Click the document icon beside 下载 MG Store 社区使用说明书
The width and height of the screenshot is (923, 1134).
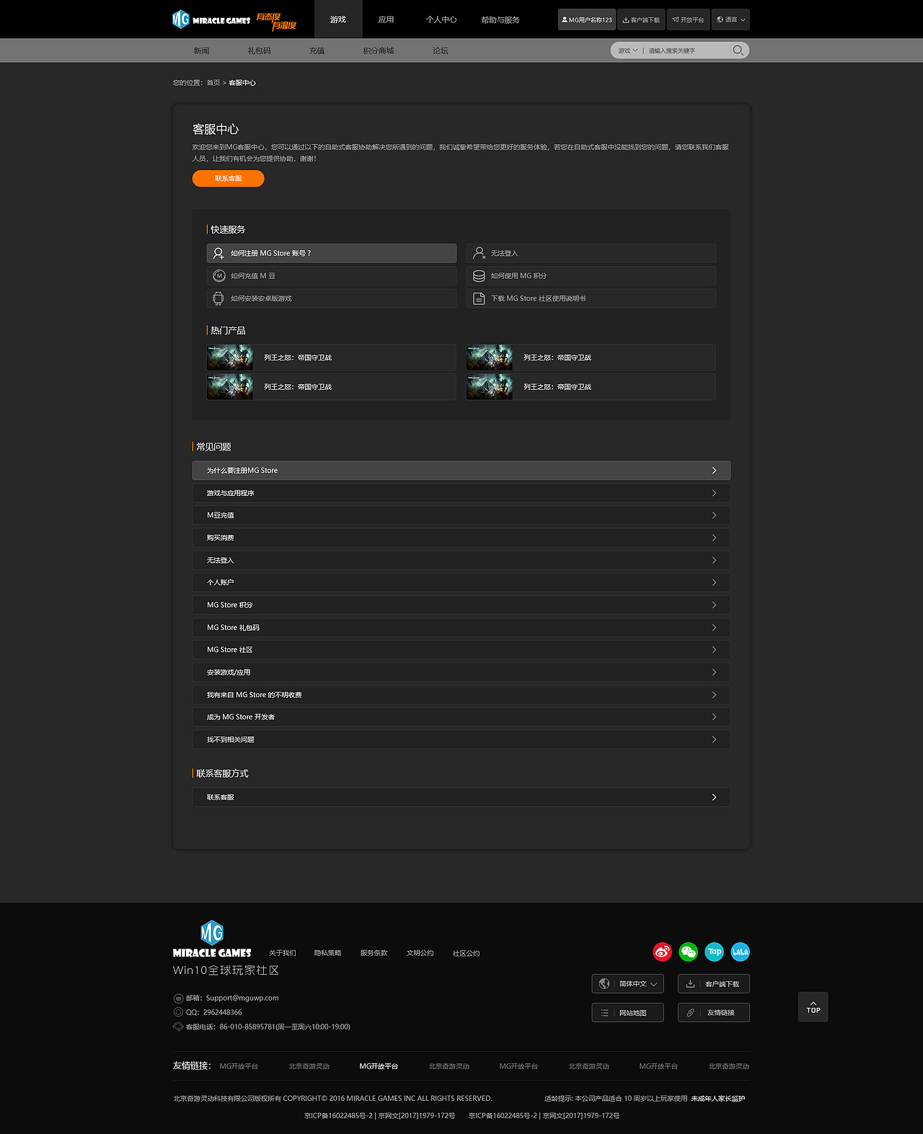coord(479,298)
